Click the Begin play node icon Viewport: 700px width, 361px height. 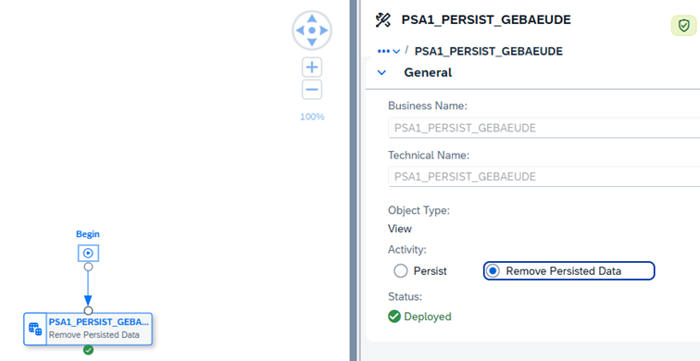tap(88, 253)
